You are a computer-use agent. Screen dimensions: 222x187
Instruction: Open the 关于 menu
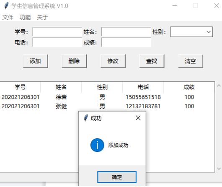click(42, 17)
